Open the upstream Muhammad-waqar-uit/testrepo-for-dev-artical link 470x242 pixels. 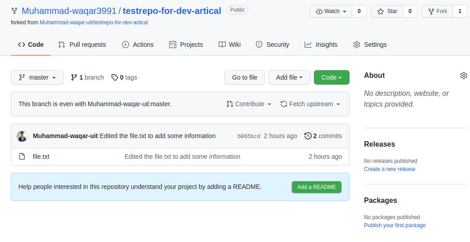pyautogui.click(x=94, y=22)
